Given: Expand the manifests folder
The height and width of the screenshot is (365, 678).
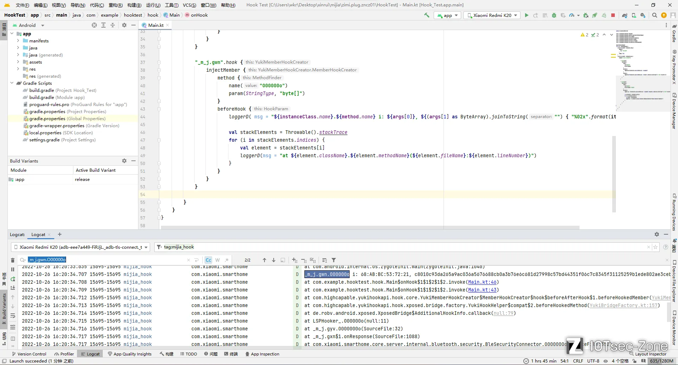Looking at the screenshot, I should 18,41.
